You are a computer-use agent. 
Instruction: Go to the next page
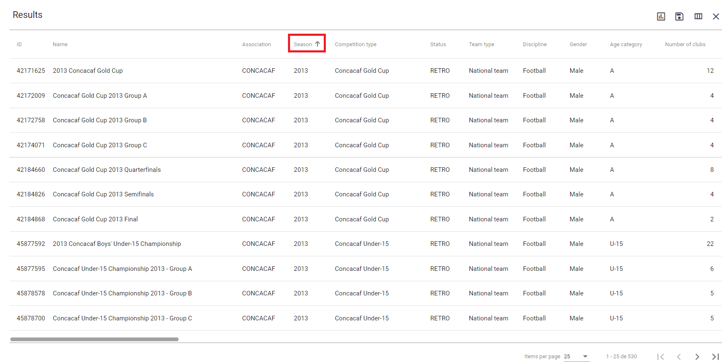[697, 357]
